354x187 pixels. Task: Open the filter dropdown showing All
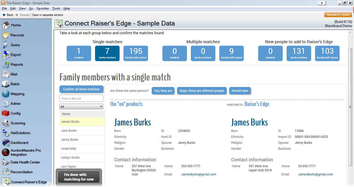pos(81,106)
